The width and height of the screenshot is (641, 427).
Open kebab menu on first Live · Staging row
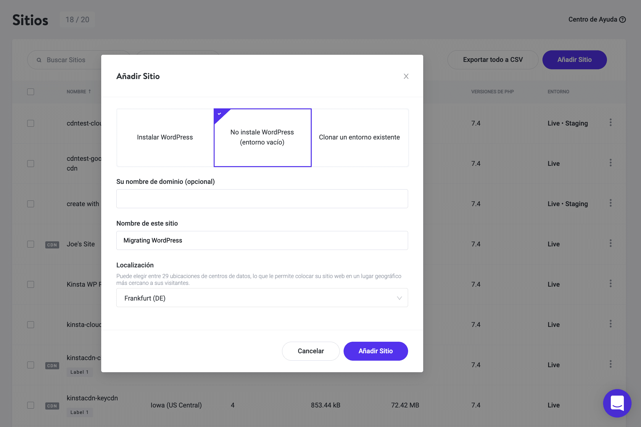(611, 123)
